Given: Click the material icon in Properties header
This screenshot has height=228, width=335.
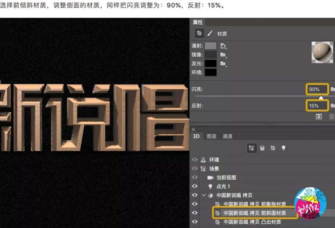Looking at the screenshot, I should click(x=199, y=33).
